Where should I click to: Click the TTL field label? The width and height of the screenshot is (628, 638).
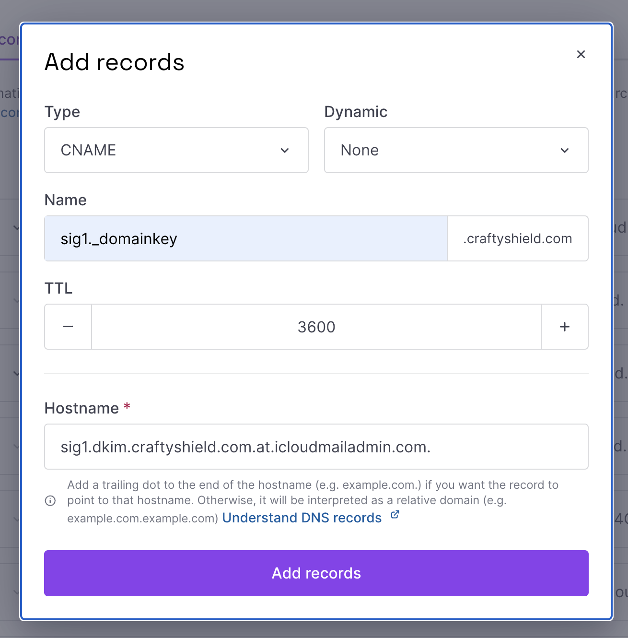click(x=58, y=288)
